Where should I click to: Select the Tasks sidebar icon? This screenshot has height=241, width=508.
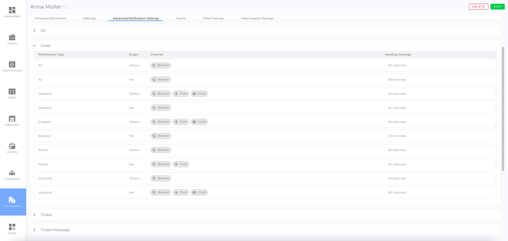point(12,92)
